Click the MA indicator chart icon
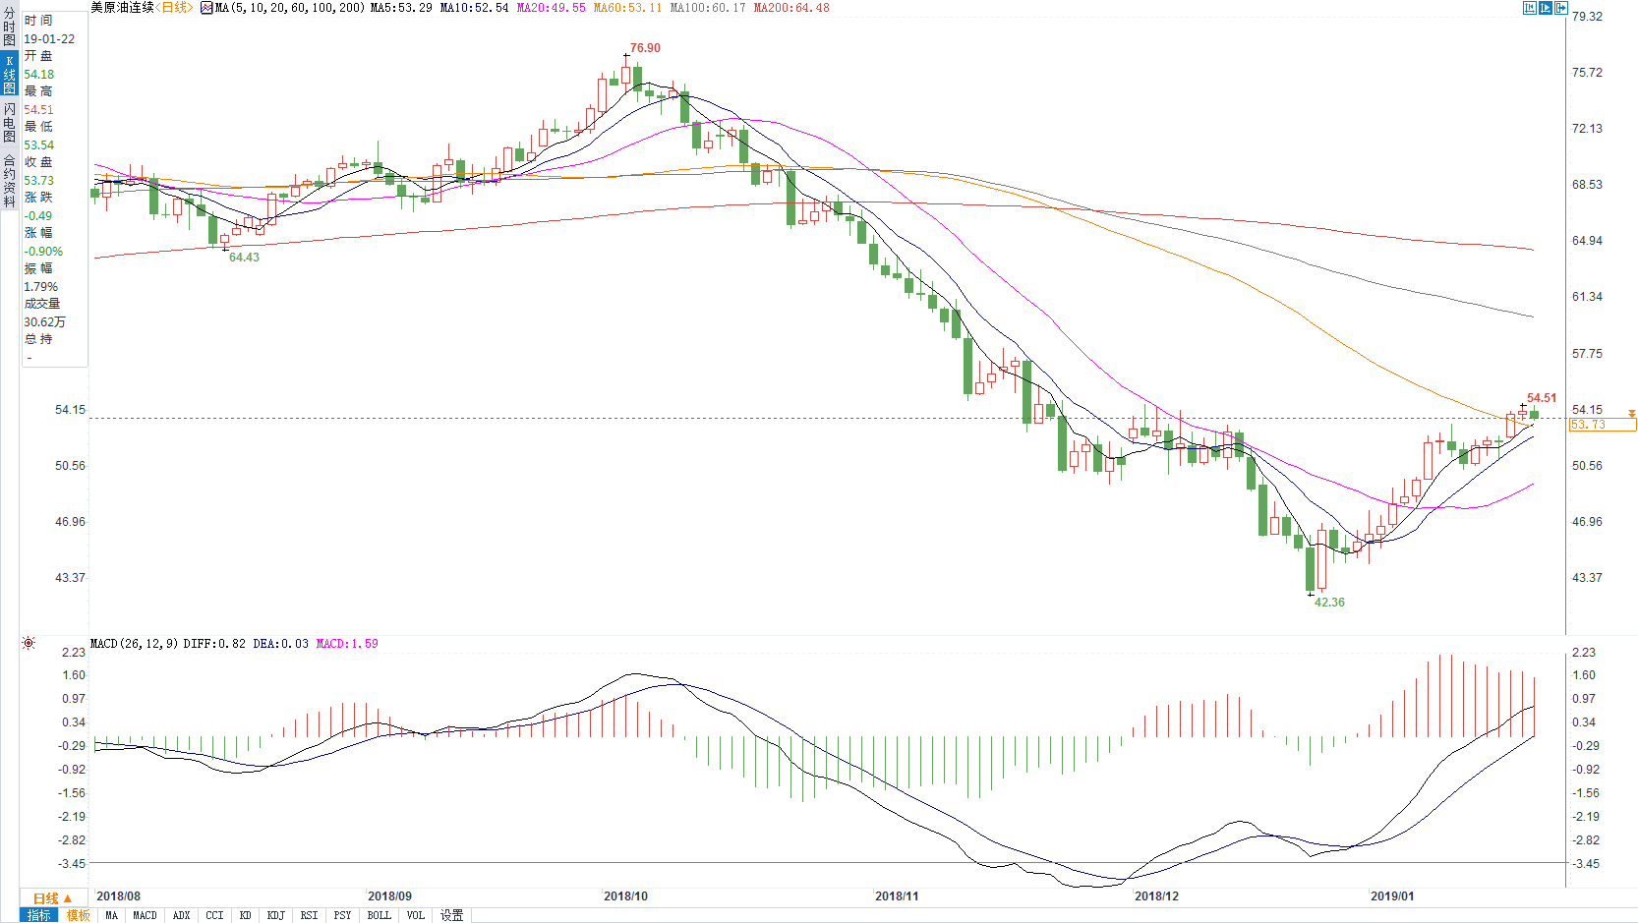This screenshot has width=1638, height=923. coord(206,8)
